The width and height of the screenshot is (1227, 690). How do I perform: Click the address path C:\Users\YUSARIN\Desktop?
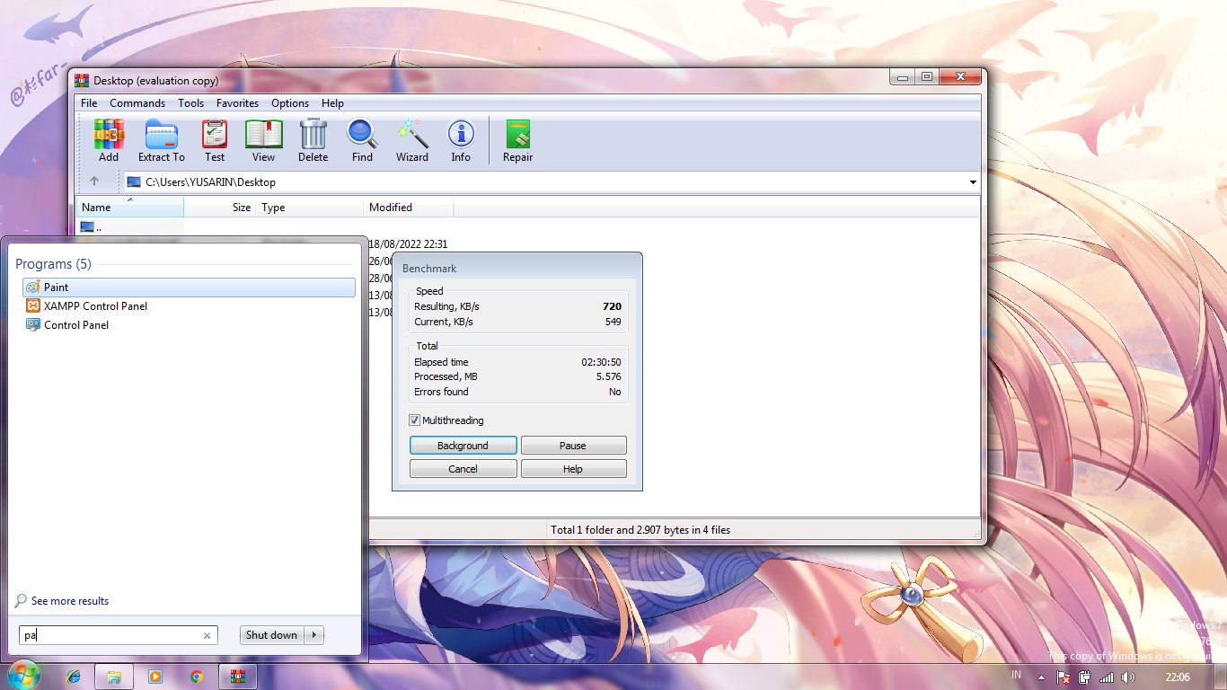(210, 182)
